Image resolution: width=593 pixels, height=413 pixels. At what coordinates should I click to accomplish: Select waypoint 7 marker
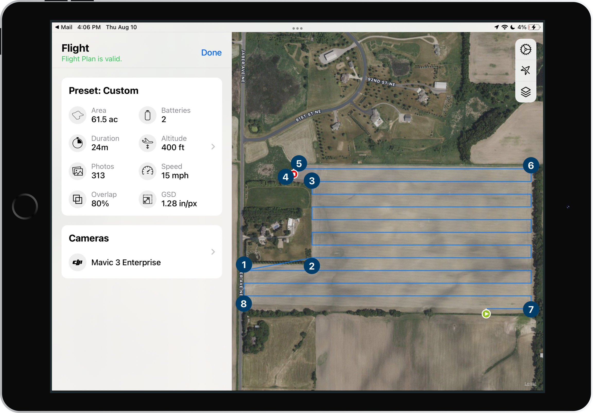[x=530, y=309]
